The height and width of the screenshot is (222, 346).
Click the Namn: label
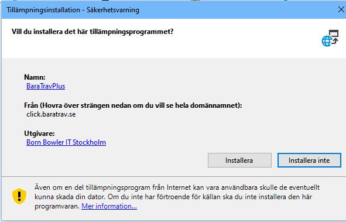pos(35,77)
